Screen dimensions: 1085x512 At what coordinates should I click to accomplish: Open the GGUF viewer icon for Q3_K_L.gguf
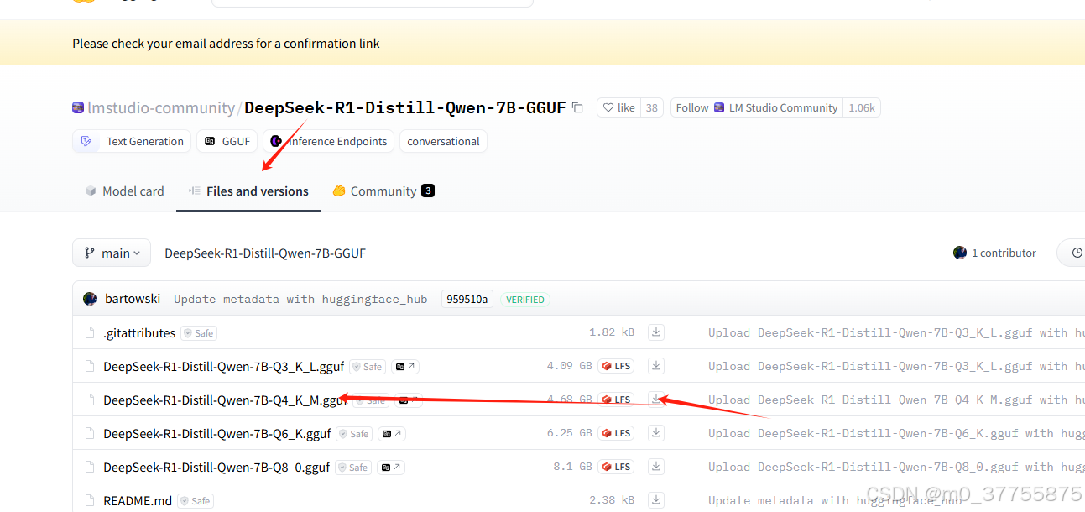coord(405,367)
